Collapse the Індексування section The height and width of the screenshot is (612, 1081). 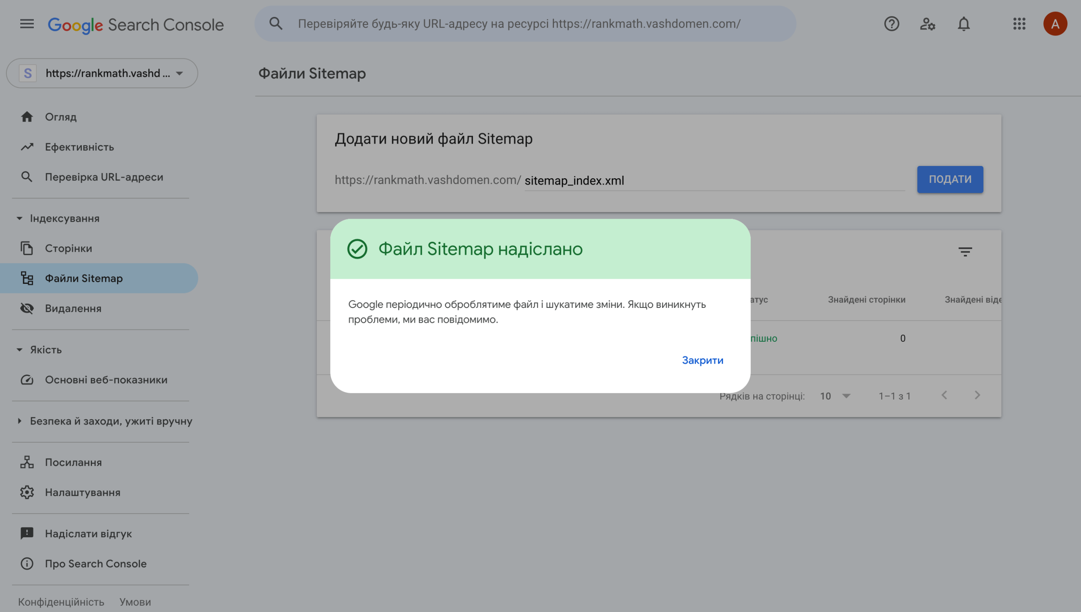(x=19, y=218)
